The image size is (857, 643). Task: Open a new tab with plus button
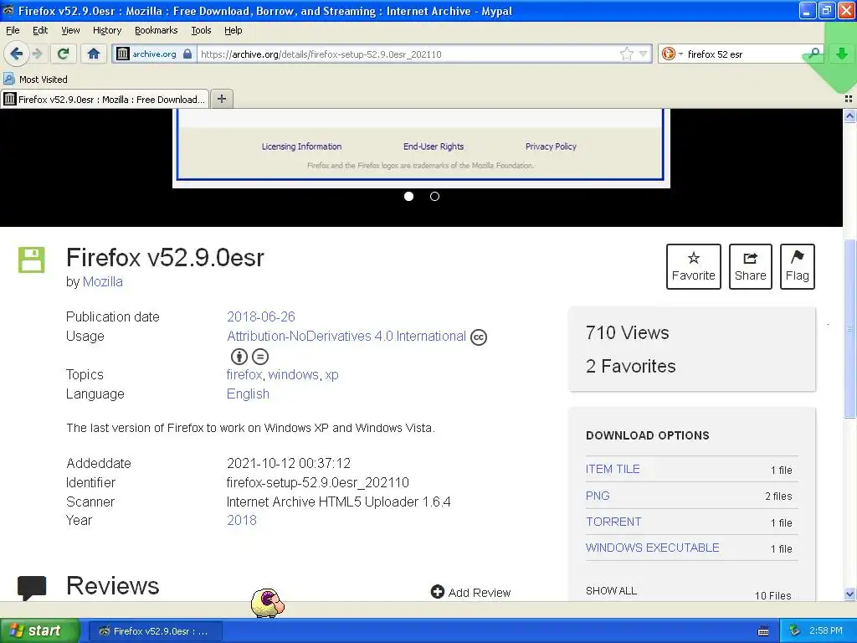[221, 99]
